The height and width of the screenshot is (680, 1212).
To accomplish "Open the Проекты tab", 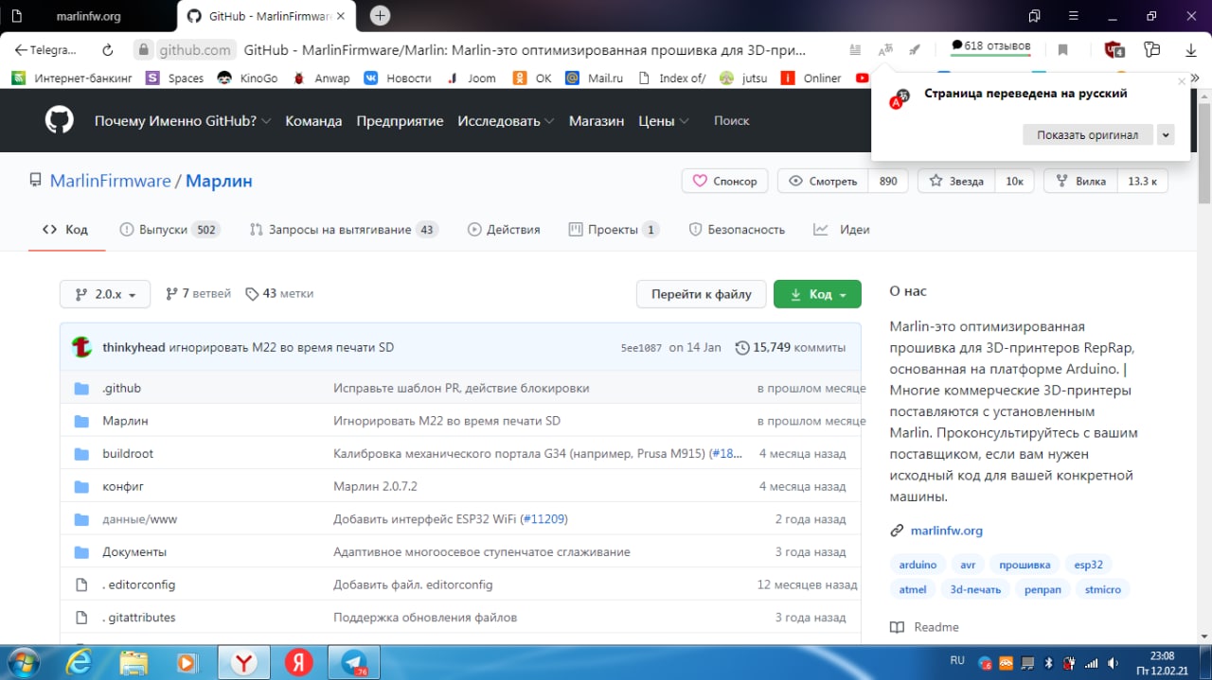I will [x=614, y=229].
